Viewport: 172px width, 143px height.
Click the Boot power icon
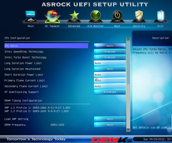click(117, 17)
